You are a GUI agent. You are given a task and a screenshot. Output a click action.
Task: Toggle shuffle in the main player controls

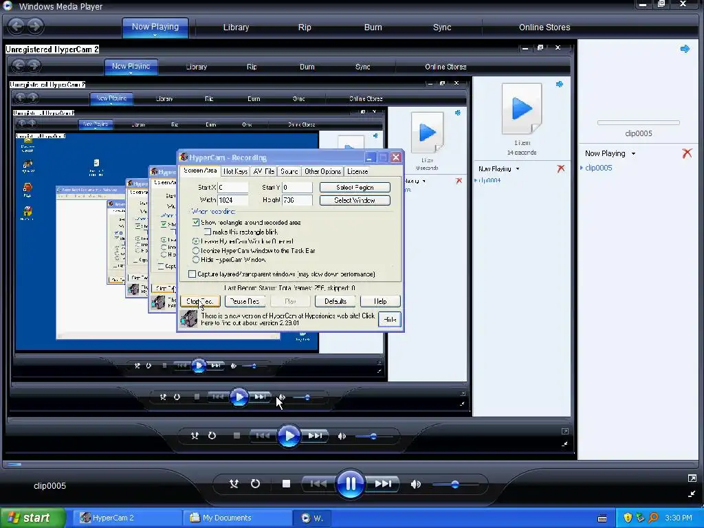click(234, 483)
